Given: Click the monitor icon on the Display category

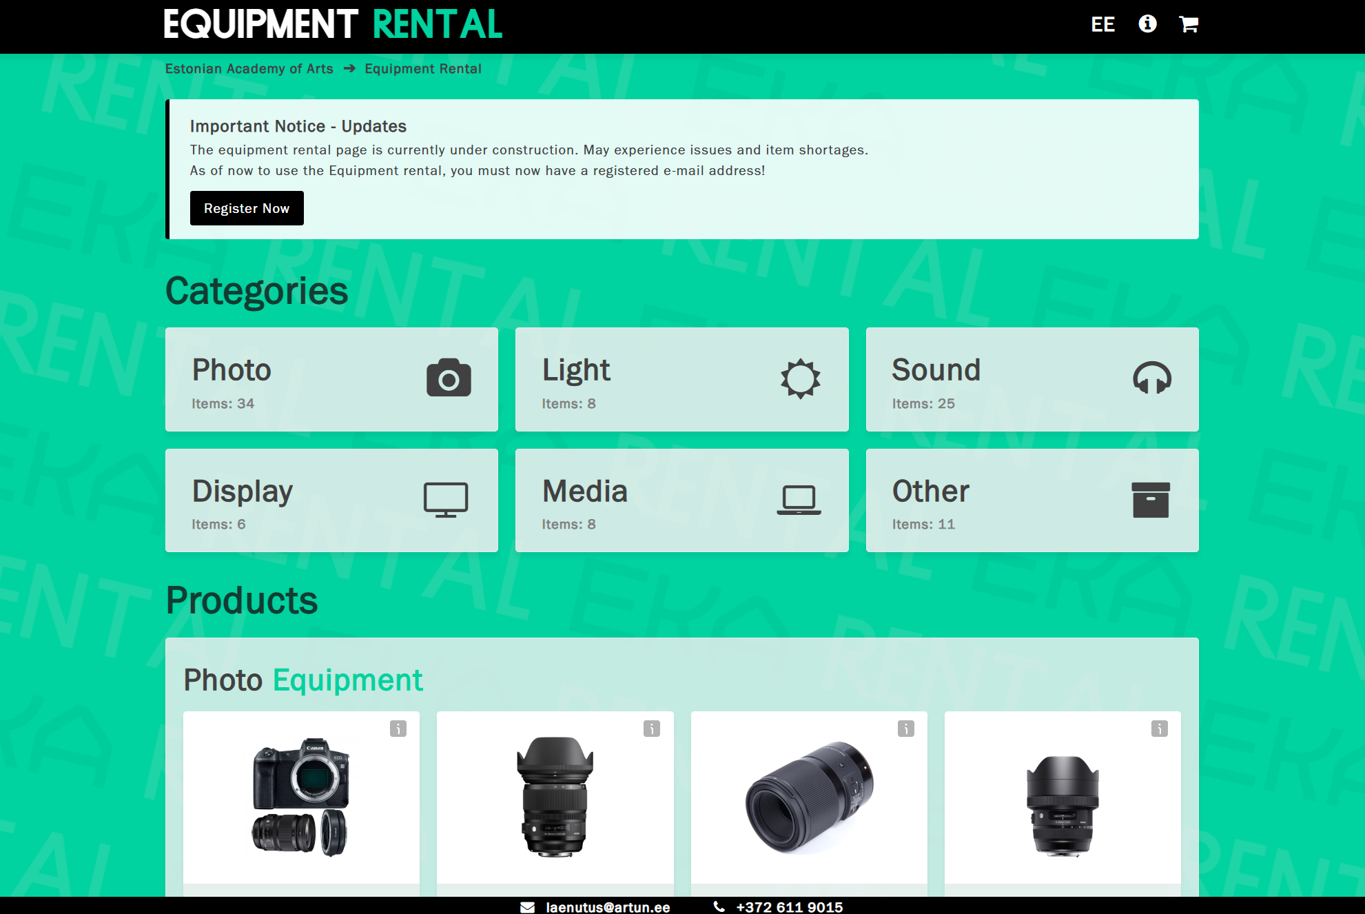Looking at the screenshot, I should click(x=445, y=499).
